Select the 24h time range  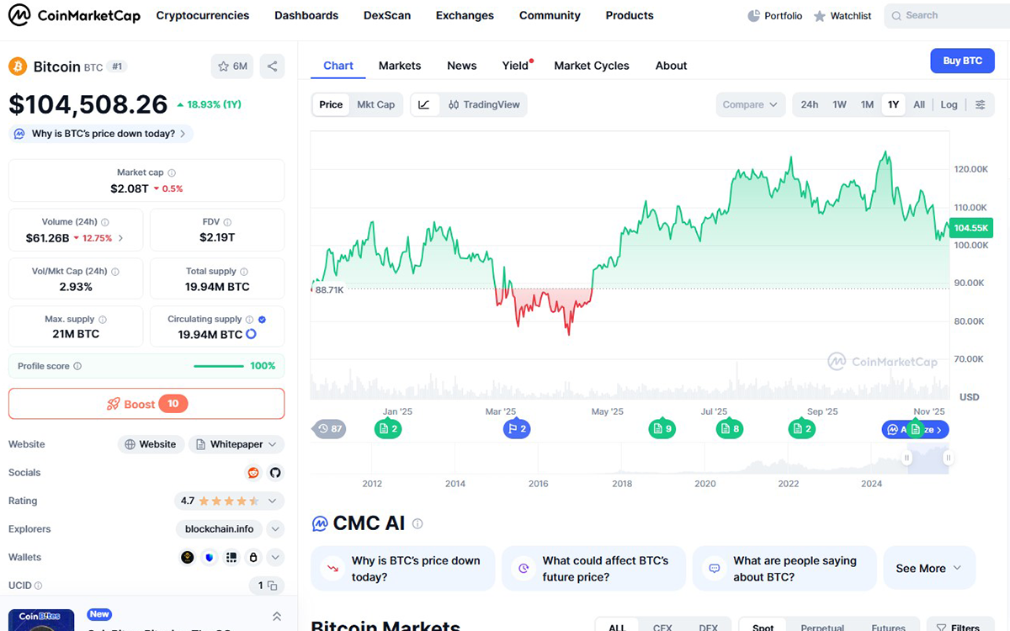pos(809,105)
